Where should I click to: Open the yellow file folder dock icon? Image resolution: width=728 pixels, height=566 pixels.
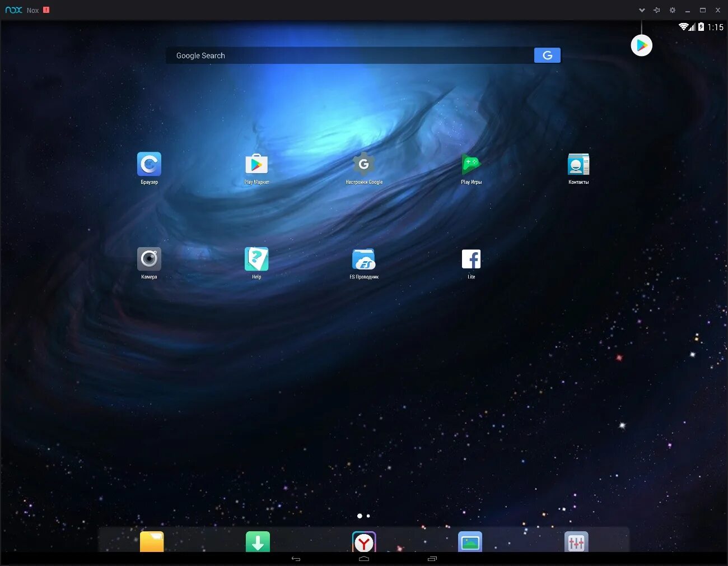pos(152,541)
